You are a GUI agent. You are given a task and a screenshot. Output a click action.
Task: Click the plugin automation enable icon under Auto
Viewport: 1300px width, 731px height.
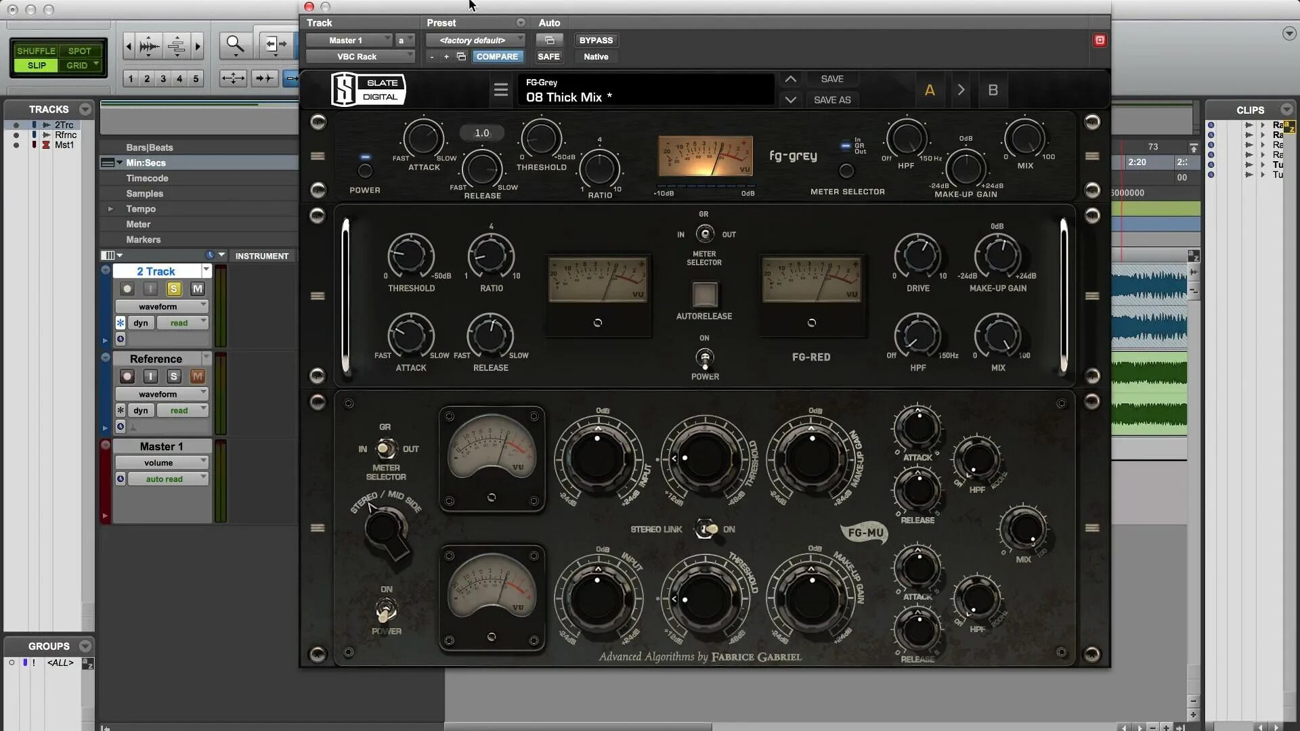549,41
